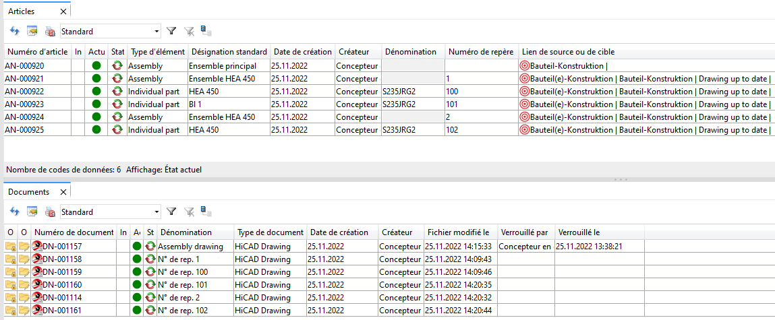Click the red target icon in AN-000922 row
Viewport: 775px width, 320px height.
click(525, 92)
